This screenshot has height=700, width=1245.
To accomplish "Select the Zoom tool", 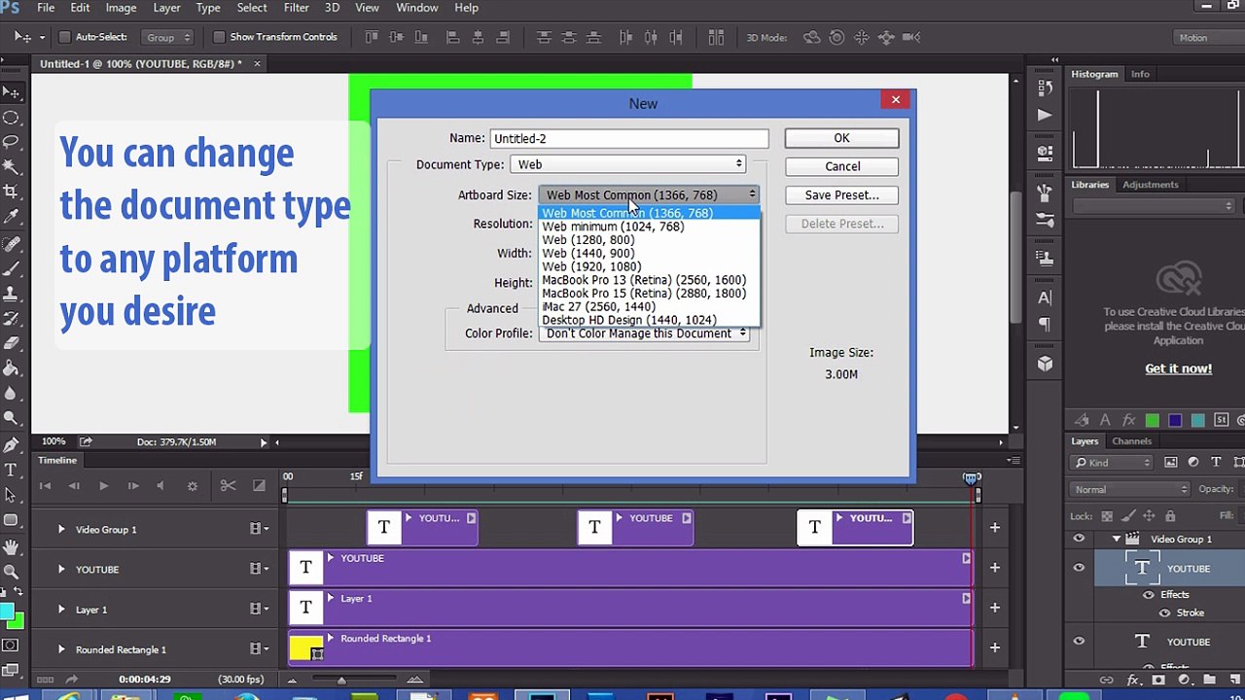I will (12, 572).
